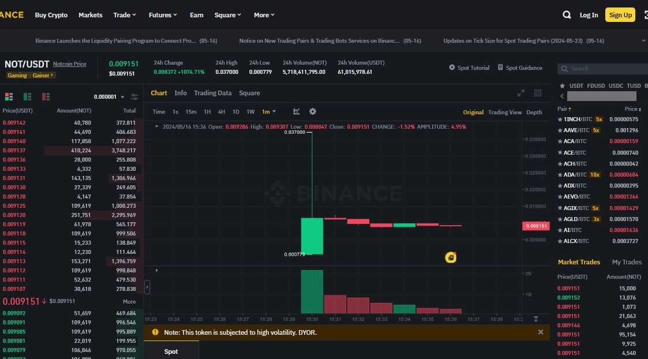This screenshot has height=359, width=648.
Task: Switch chart mode to Trading View
Action: 504,112
